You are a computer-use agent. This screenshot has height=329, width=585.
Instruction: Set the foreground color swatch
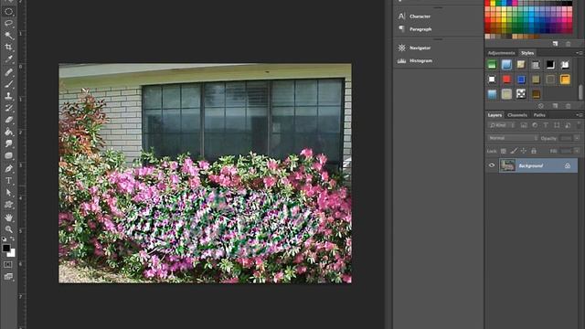6,248
